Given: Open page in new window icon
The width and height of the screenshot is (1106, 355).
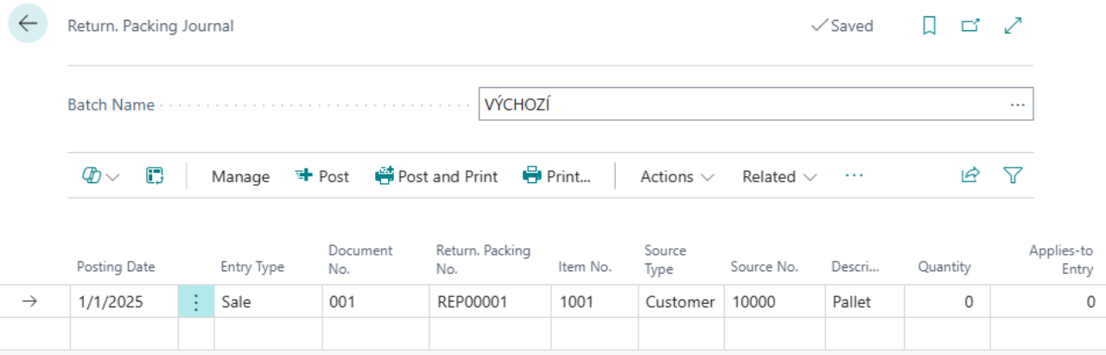Looking at the screenshot, I should click(x=970, y=26).
